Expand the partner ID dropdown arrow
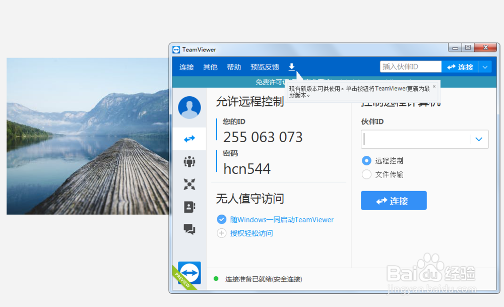504x307 pixels. [x=479, y=139]
